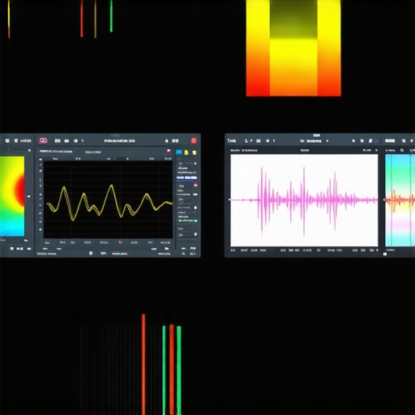This screenshot has width=415, height=415.
Task: Click the pink audio waveform display
Action: point(304,200)
